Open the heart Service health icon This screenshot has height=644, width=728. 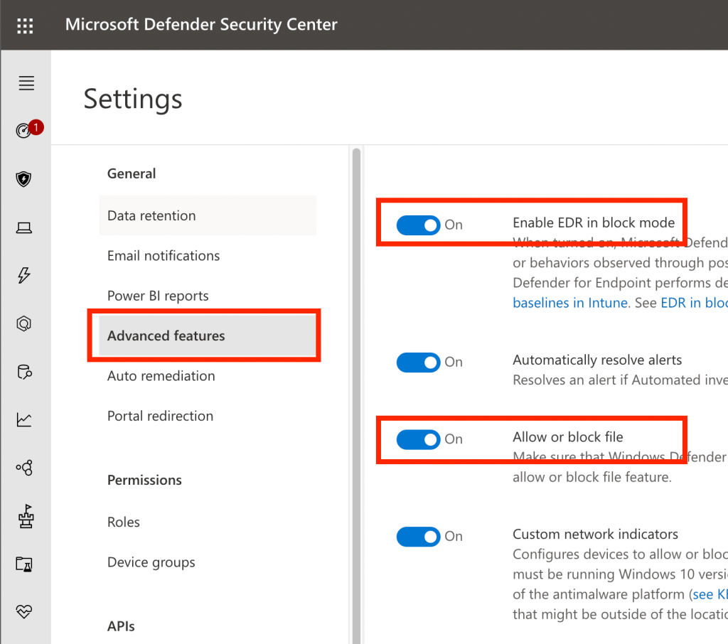pos(24,611)
